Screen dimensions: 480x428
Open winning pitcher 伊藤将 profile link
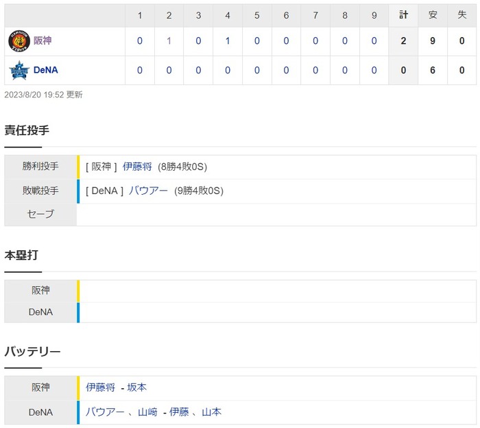137,167
